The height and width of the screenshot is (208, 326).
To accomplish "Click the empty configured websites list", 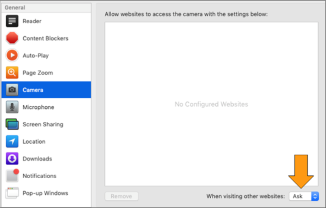I will (x=211, y=104).
